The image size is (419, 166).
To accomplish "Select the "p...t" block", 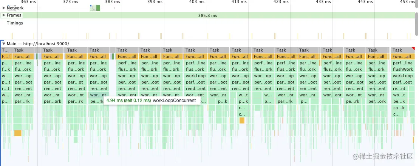I will click(x=6, y=82).
